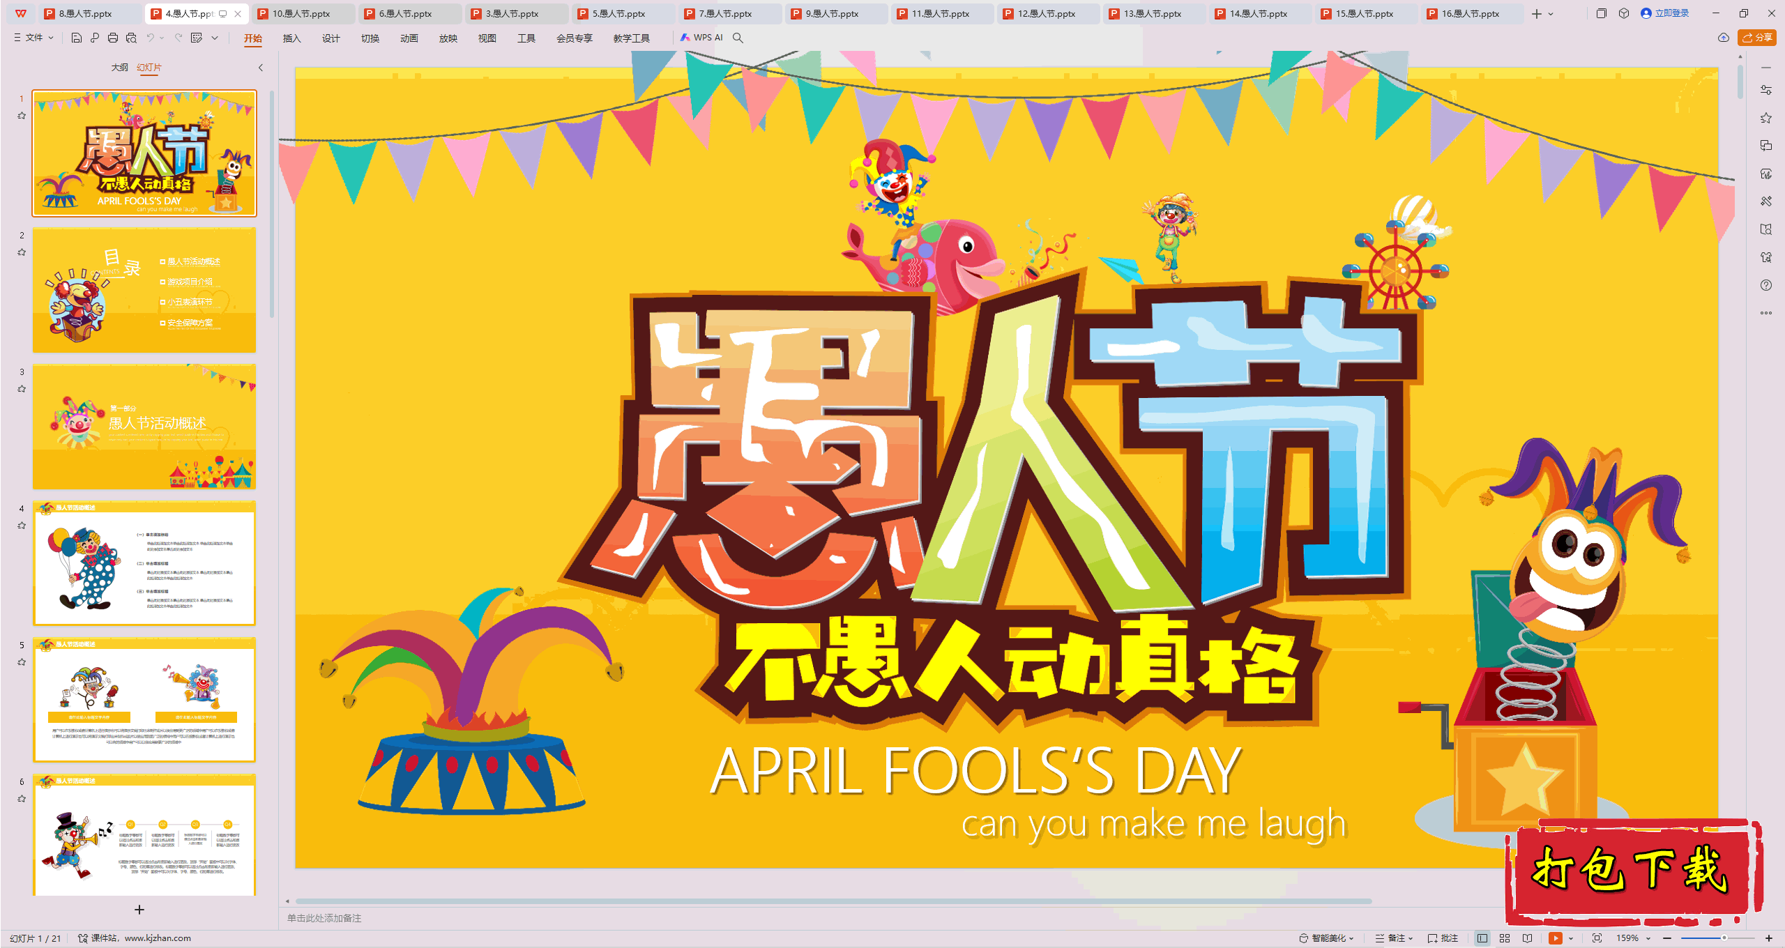The image size is (1785, 948).
Task: Add a comment via 批注
Action: click(1443, 938)
